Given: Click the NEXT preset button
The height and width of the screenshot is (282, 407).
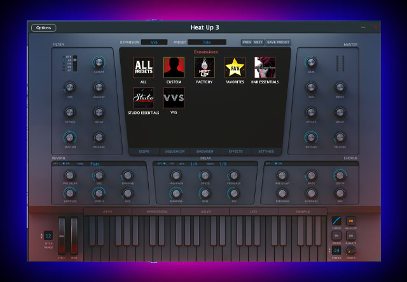Looking at the screenshot, I should pyautogui.click(x=258, y=42).
